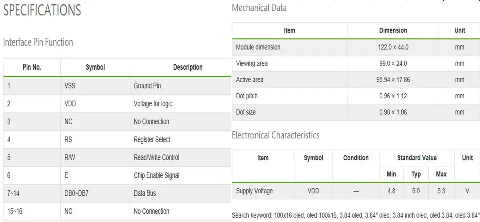The height and width of the screenshot is (222, 480).
Task: Select the DB0~DB7 symbol cell
Action: tap(77, 193)
